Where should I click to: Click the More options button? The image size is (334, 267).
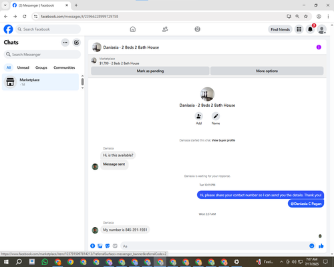[x=267, y=71]
